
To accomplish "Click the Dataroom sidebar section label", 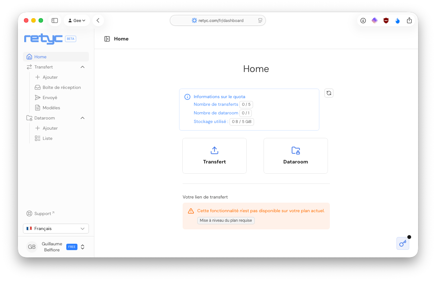I will 45,118.
